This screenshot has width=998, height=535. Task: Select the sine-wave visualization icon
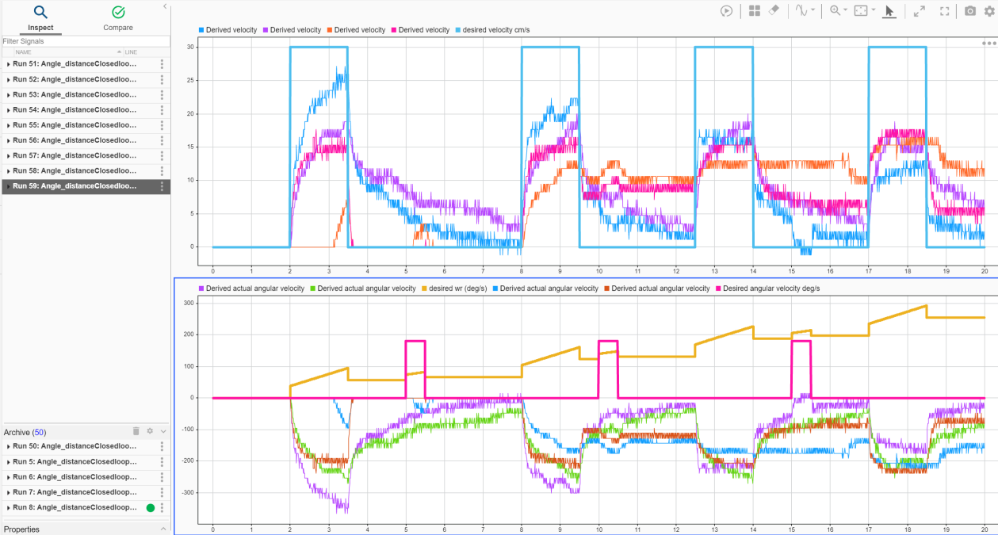pos(802,11)
